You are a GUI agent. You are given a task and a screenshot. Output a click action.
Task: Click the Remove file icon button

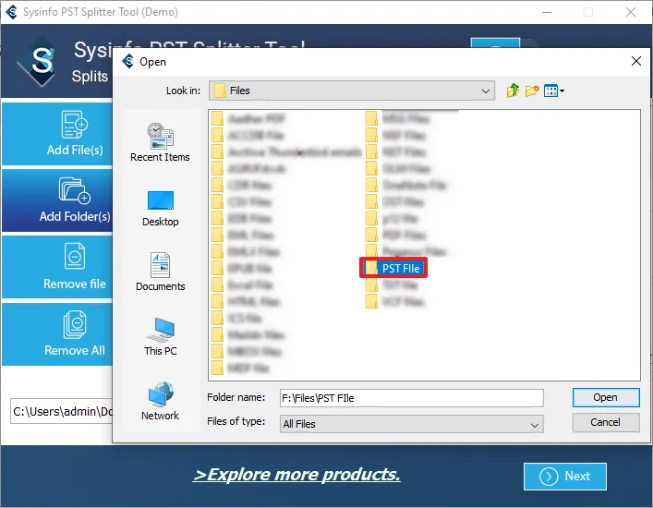tap(57, 267)
